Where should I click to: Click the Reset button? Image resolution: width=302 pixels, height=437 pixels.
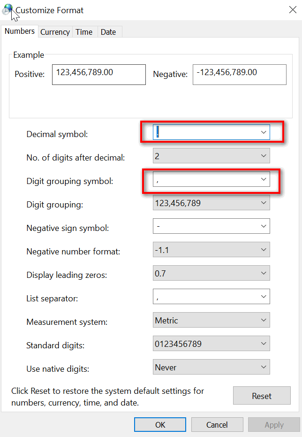[x=262, y=396]
